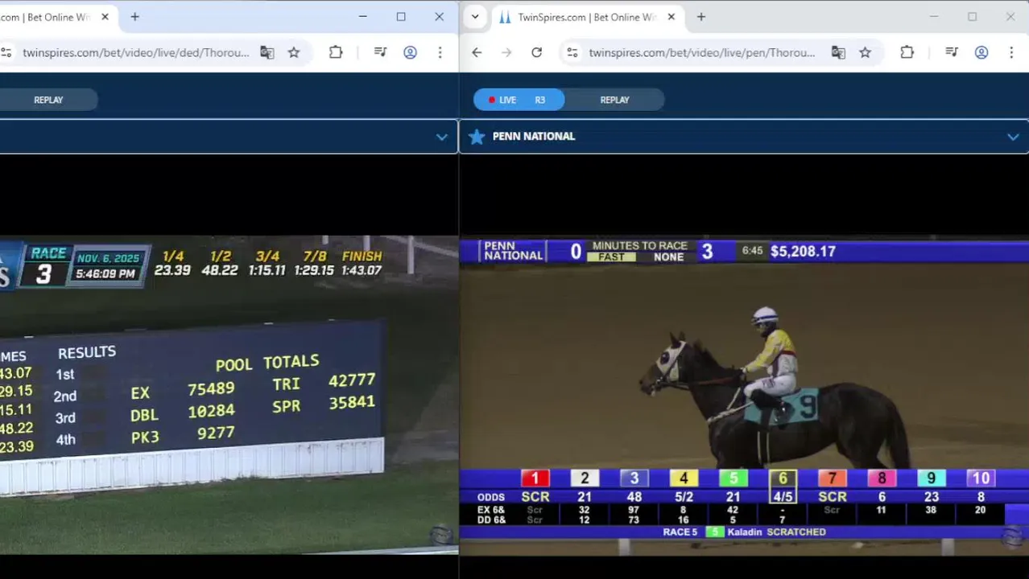Screen dimensions: 1029x579
Task: Select REPLAY button in left window
Action: [48, 100]
